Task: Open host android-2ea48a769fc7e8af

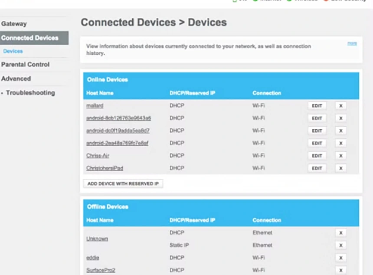Action: pyautogui.click(x=117, y=143)
